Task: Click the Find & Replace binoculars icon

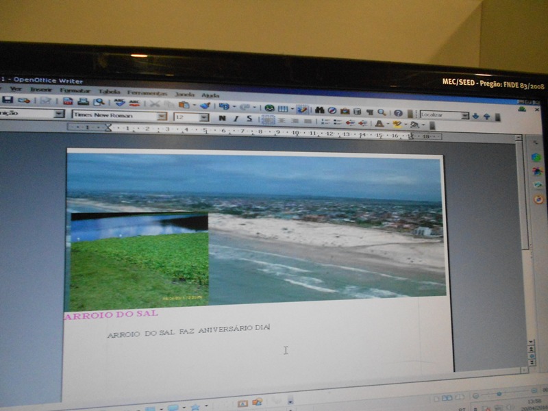Action: (x=319, y=110)
